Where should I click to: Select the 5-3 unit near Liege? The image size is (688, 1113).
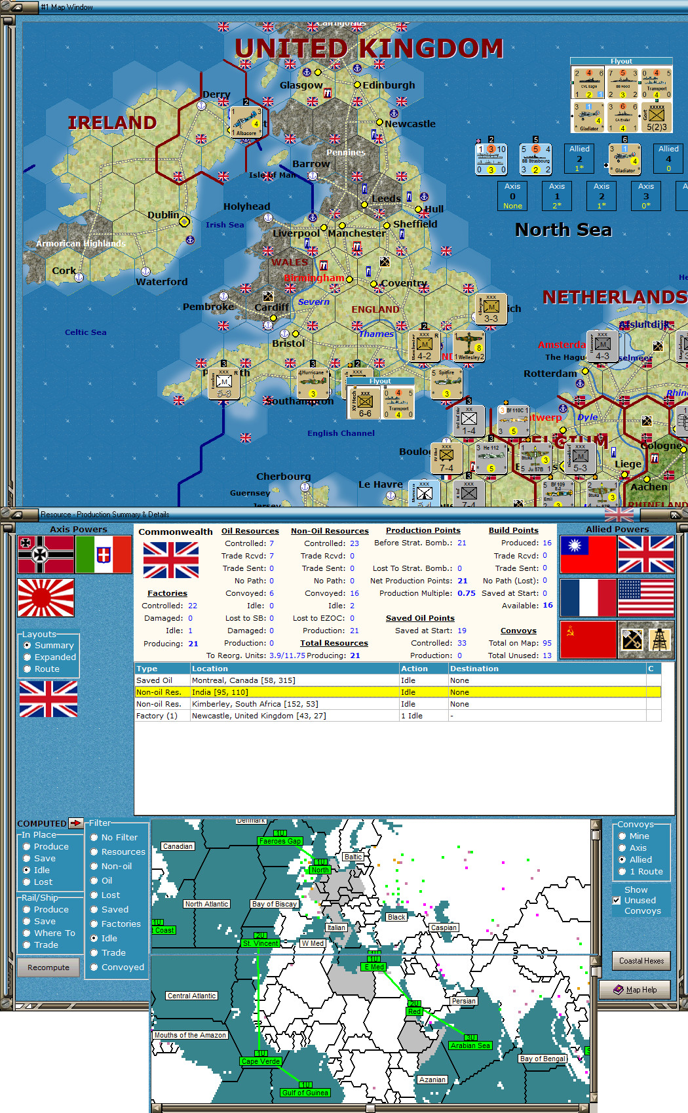tap(580, 458)
